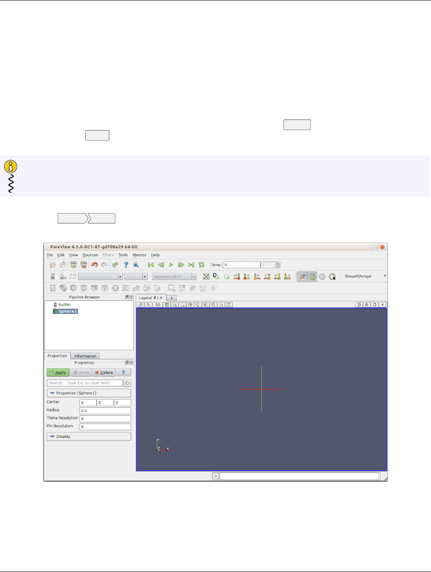Click the Time value field
Viewport: 431px width, 572px height.
click(241, 265)
